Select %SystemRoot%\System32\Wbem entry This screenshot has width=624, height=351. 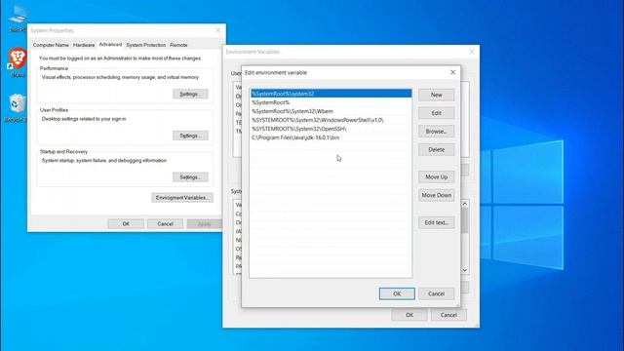[331, 111]
